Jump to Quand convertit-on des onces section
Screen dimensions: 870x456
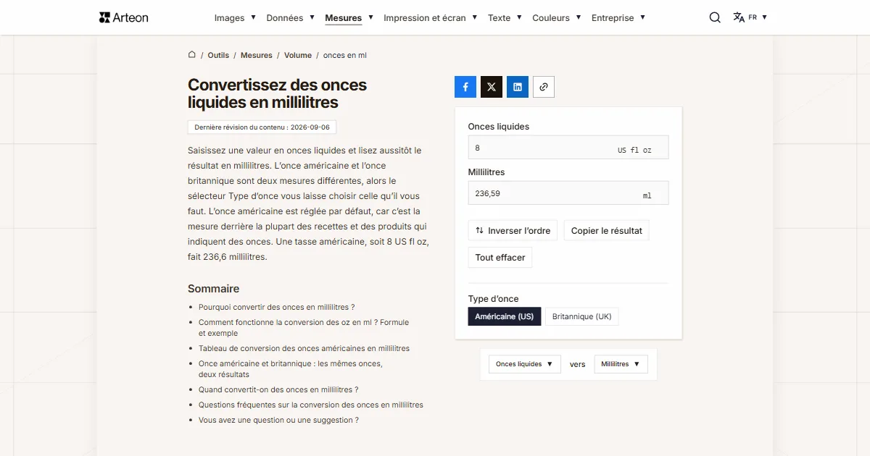278,389
